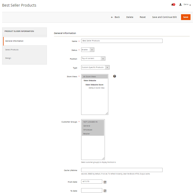This screenshot has height=195, width=195.
Task: Open the To Date calendar picker icon
Action: tap(105, 191)
